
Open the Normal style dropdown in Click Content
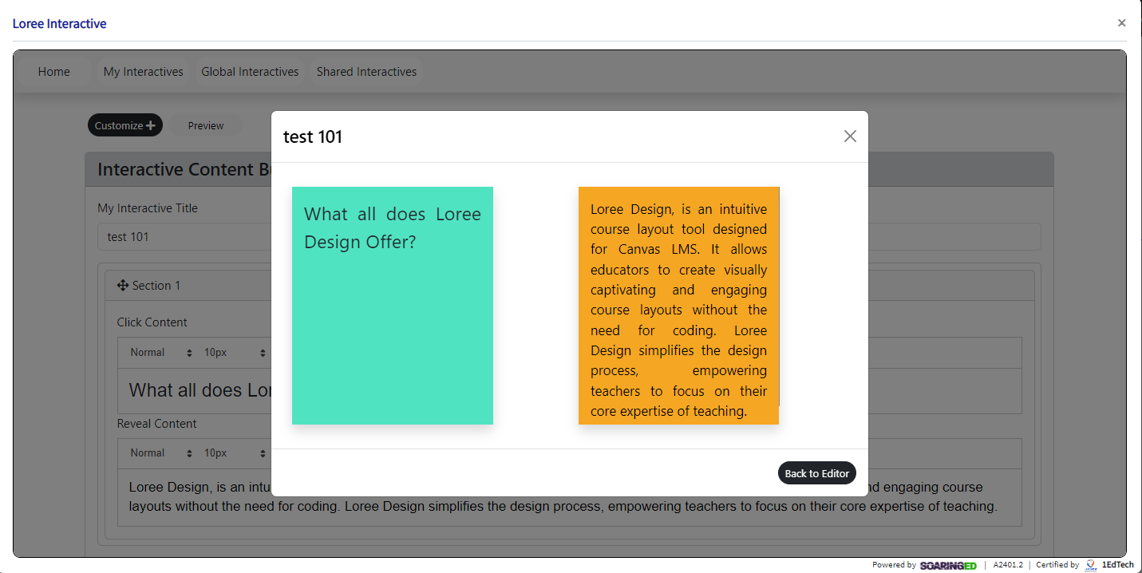(161, 352)
